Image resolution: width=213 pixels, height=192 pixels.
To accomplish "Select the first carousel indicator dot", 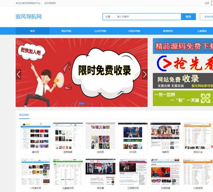I will tap(75, 103).
